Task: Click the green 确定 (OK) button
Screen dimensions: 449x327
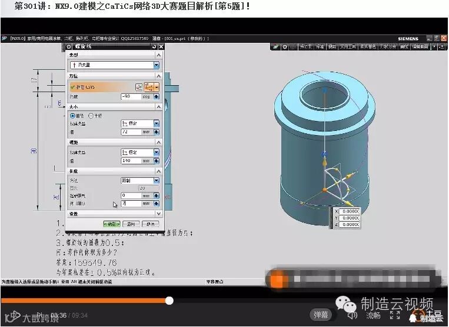Action: (112, 224)
